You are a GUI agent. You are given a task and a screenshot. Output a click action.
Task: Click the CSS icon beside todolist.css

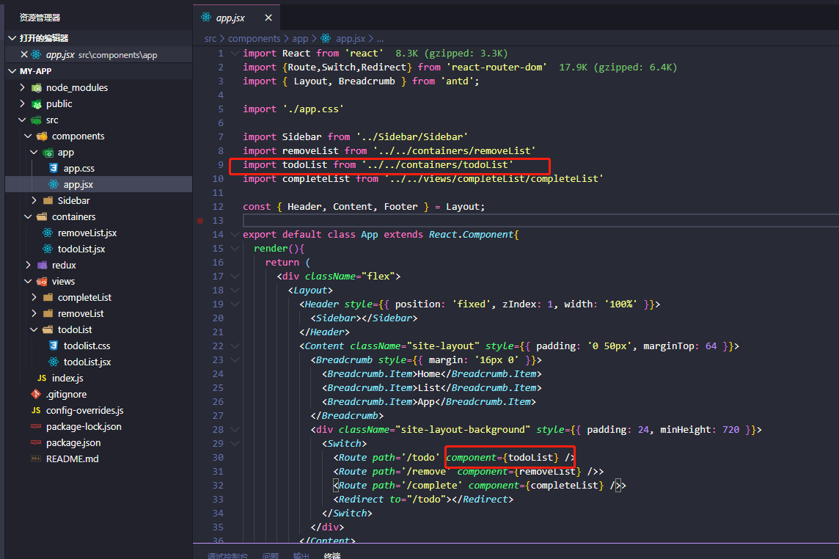point(54,346)
